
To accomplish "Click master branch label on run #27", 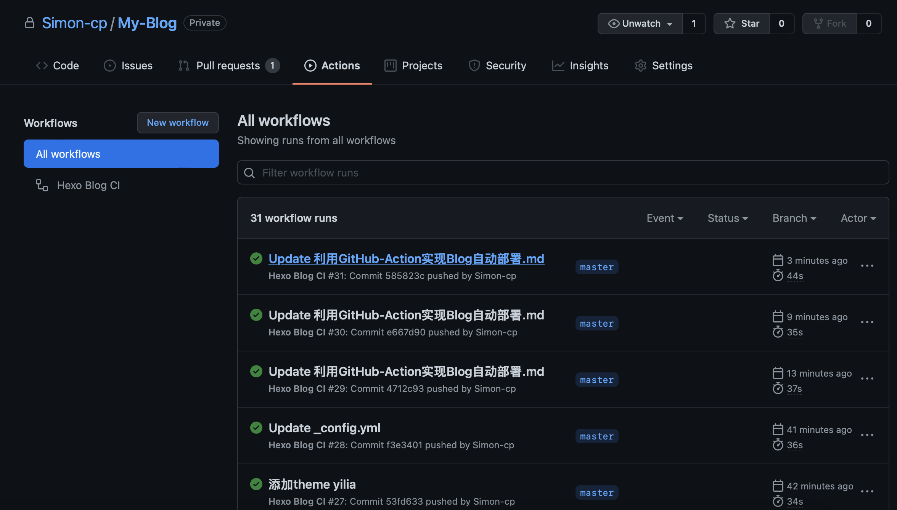I will [x=597, y=492].
